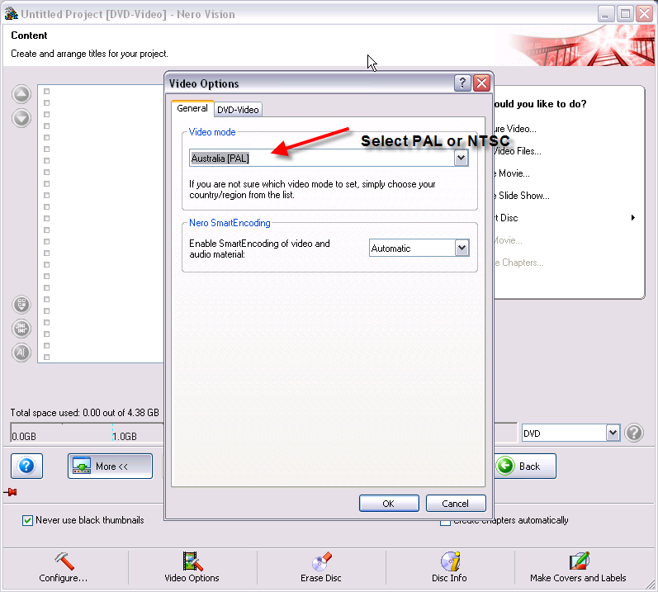This screenshot has height=592, width=658.
Task: Click the Nero Vision title bar app icon
Action: (11, 13)
